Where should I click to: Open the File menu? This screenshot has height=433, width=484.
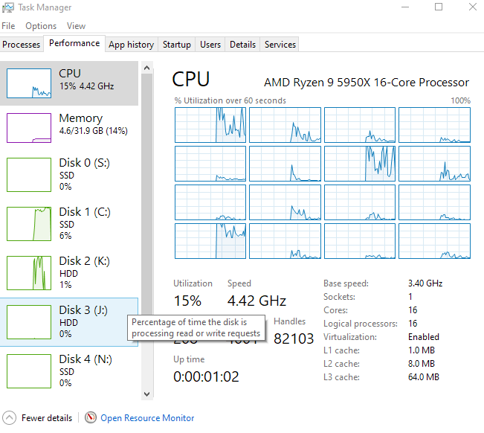(x=8, y=26)
